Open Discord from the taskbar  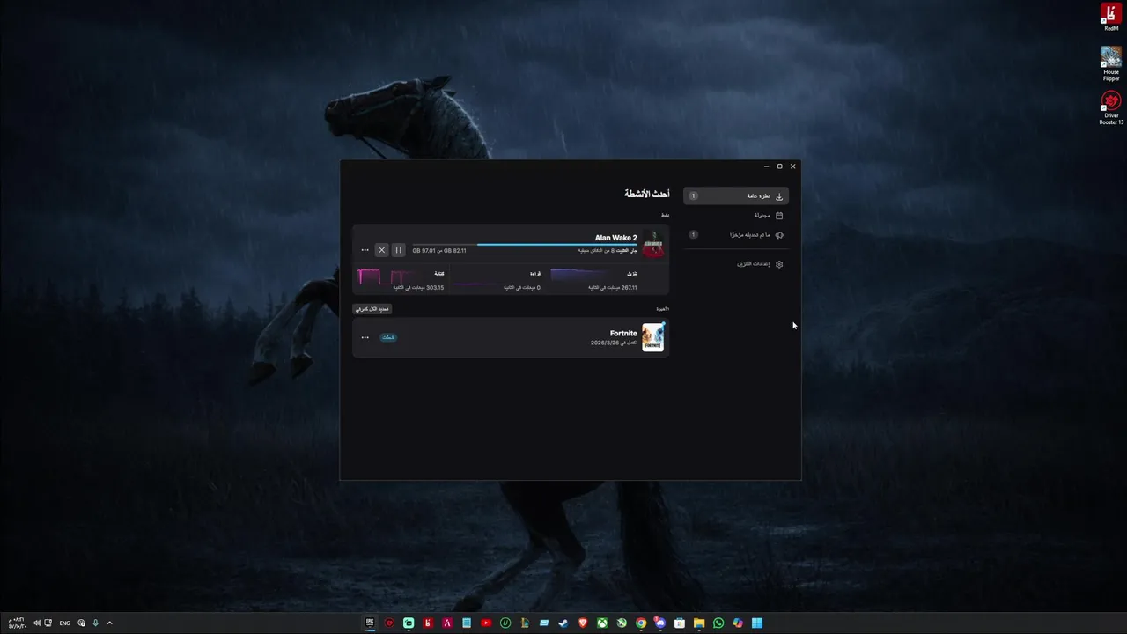(660, 623)
